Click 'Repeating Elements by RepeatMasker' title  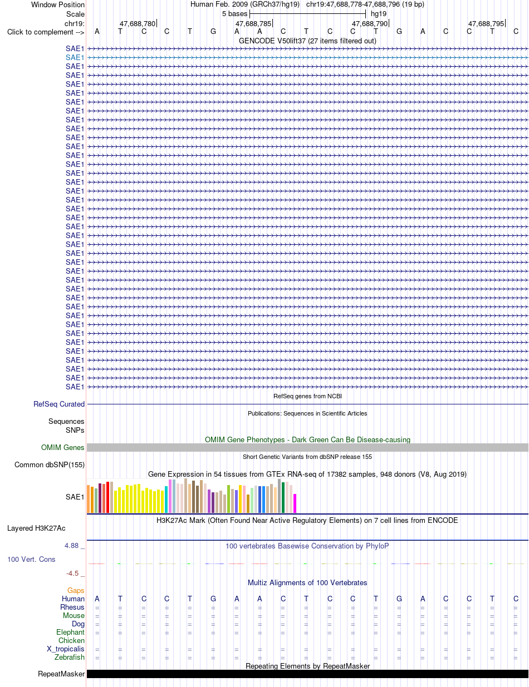point(307,666)
